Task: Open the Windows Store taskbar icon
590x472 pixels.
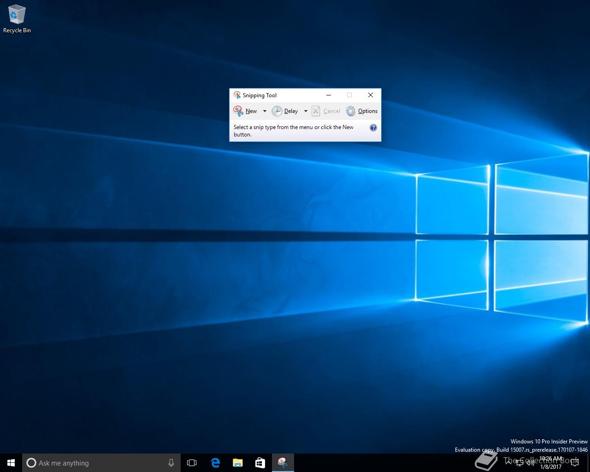Action: [x=260, y=463]
